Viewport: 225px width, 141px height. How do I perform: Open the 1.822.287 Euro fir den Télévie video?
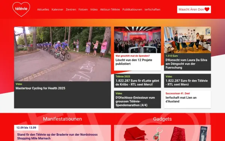click(x=186, y=82)
